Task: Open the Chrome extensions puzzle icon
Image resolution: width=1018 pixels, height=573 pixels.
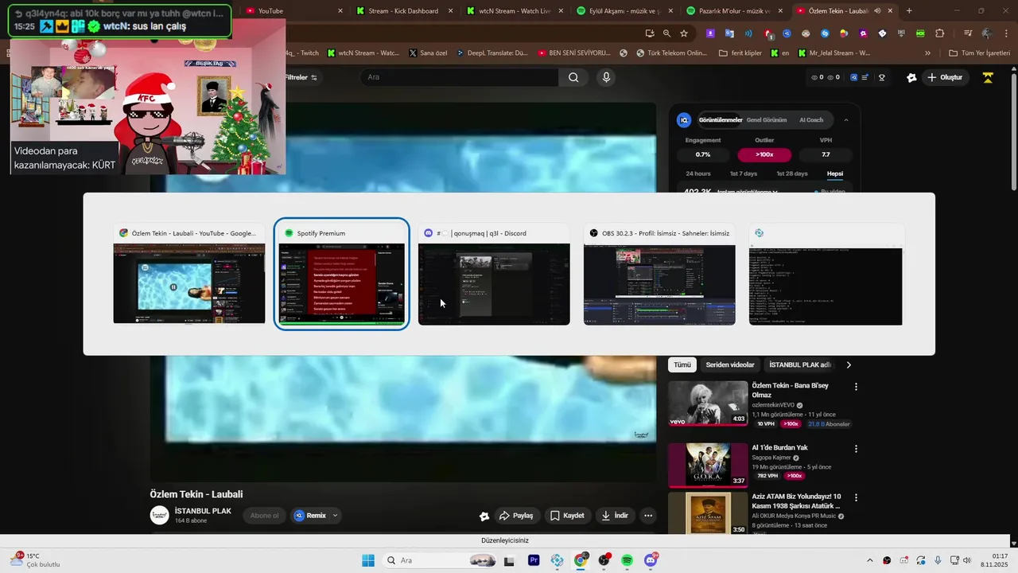Action: click(940, 33)
